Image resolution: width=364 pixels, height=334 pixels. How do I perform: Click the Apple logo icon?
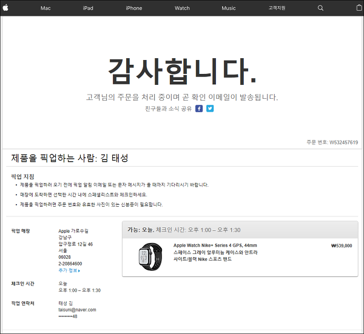pyautogui.click(x=5, y=8)
